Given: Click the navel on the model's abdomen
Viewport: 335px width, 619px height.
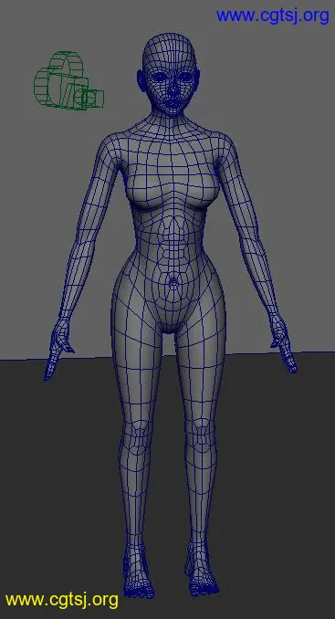Looking at the screenshot, I should tap(173, 282).
